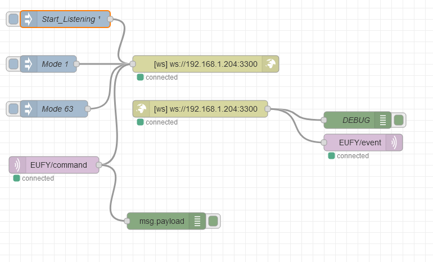The height and width of the screenshot is (262, 433).
Task: Click list icon on msg.payload debug node
Action: 197,221
